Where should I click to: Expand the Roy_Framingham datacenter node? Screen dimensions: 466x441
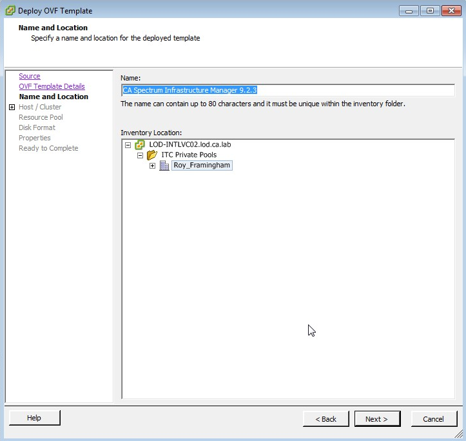152,165
